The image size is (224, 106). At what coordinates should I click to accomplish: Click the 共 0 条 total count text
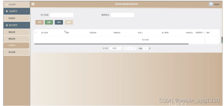(105, 49)
